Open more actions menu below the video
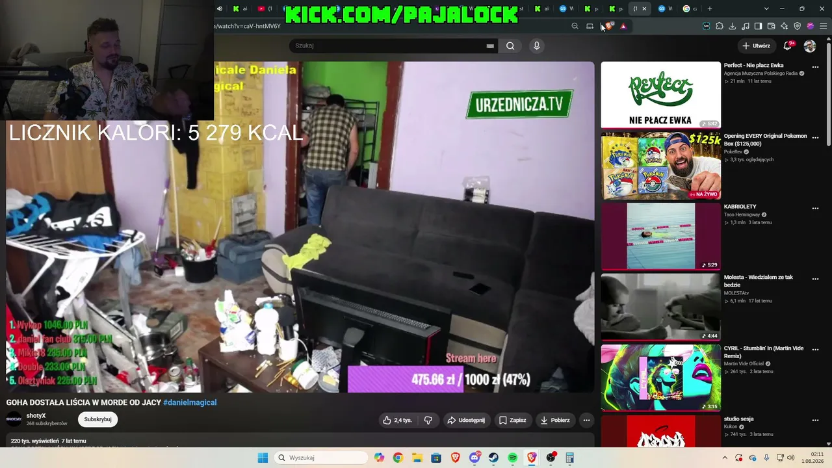Screen dimensions: 832x468 click(x=586, y=420)
